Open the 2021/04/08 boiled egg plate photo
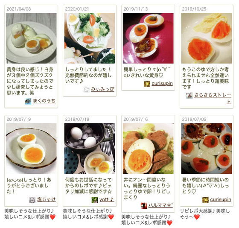 [x=31, y=38]
